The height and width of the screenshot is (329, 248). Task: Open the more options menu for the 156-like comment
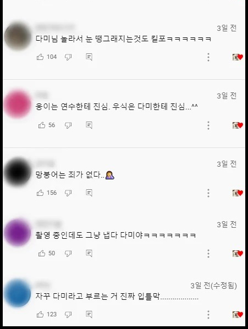click(x=208, y=193)
